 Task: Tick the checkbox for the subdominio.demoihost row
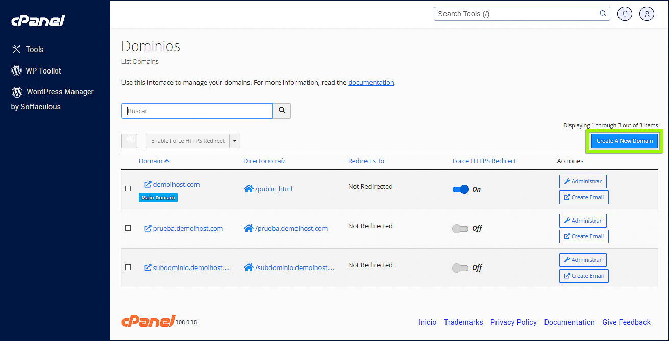(128, 267)
